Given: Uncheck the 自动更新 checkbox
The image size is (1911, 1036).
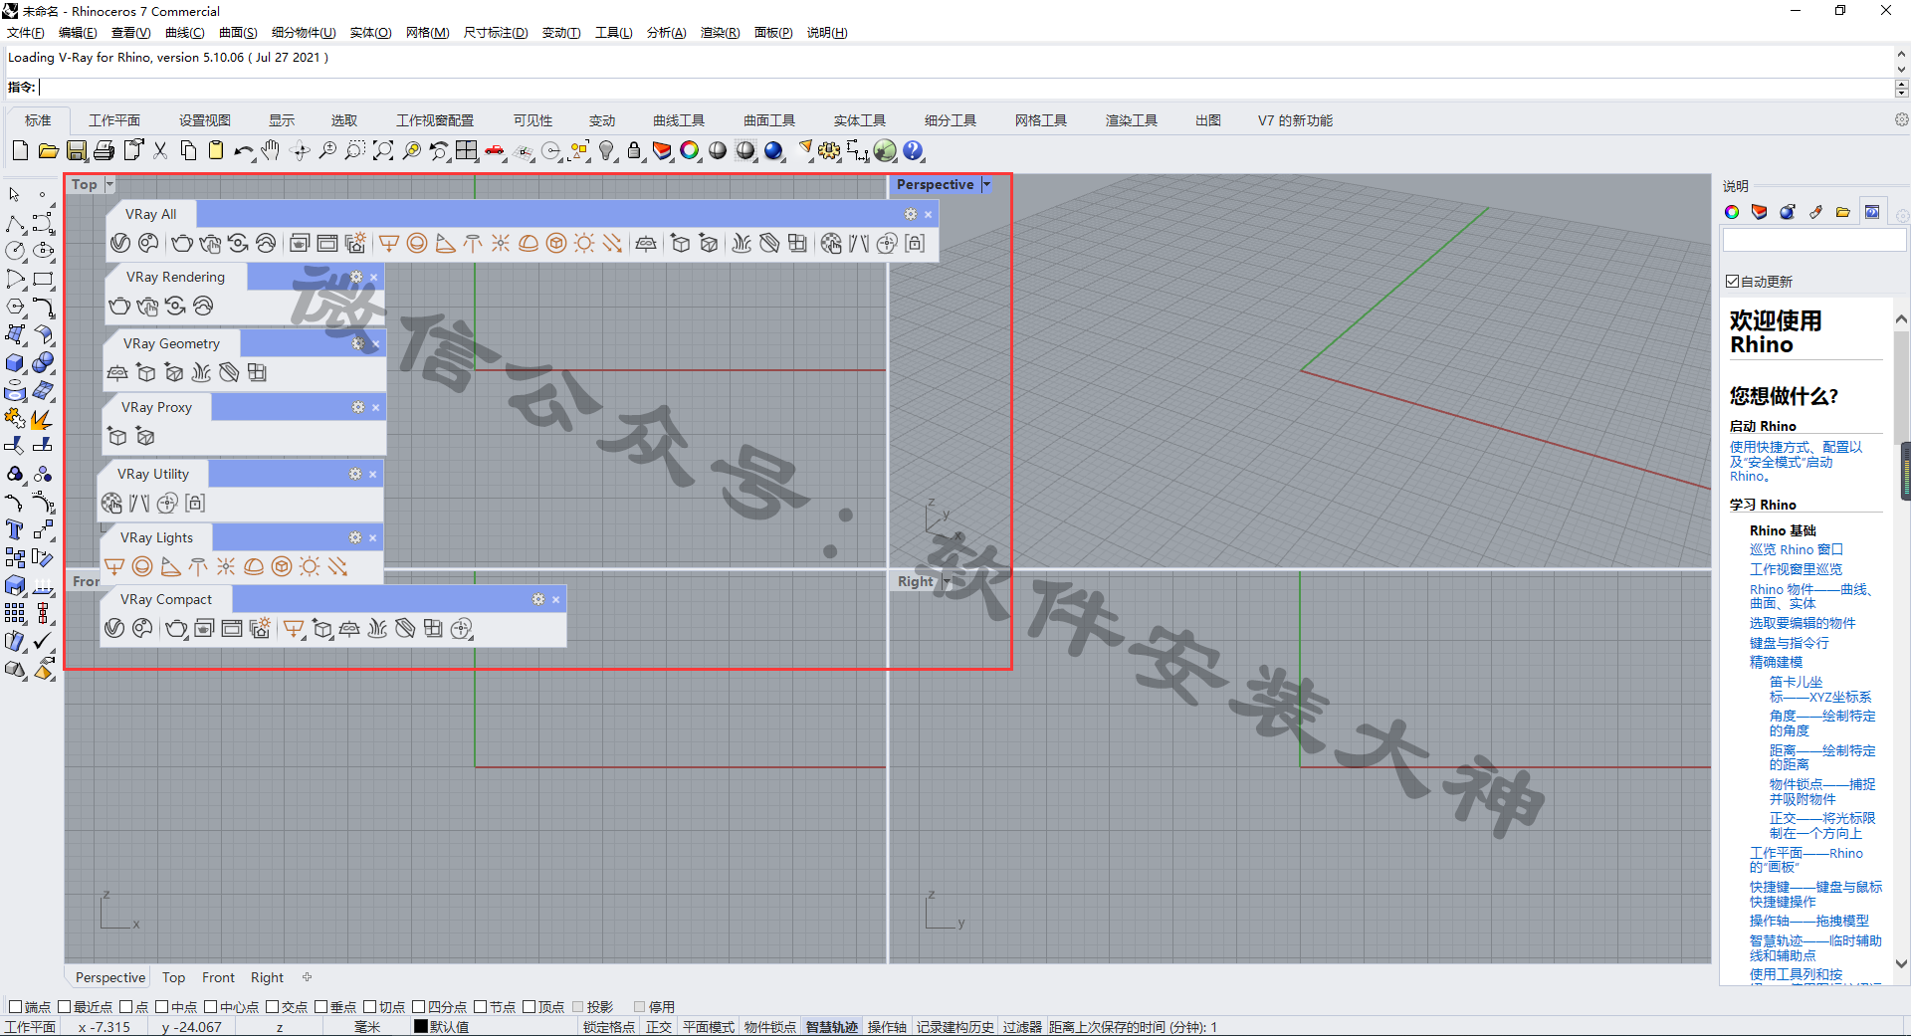Looking at the screenshot, I should click(x=1733, y=282).
